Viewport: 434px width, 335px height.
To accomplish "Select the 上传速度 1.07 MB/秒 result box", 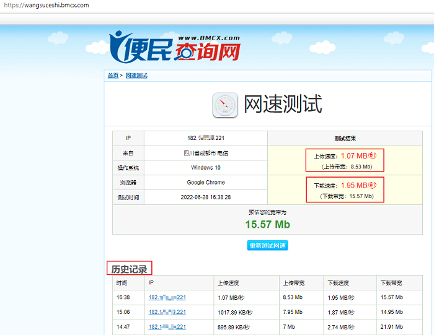I will (345, 160).
